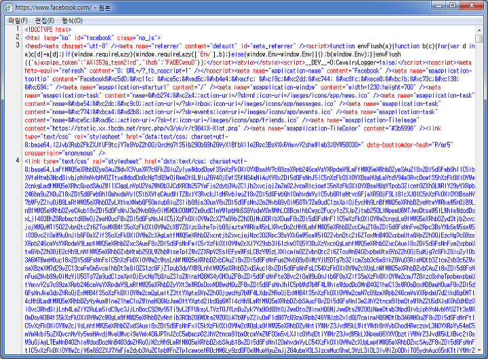Click the <!DOCTYPE html> line
The width and height of the screenshot is (488, 359).
point(48,30)
